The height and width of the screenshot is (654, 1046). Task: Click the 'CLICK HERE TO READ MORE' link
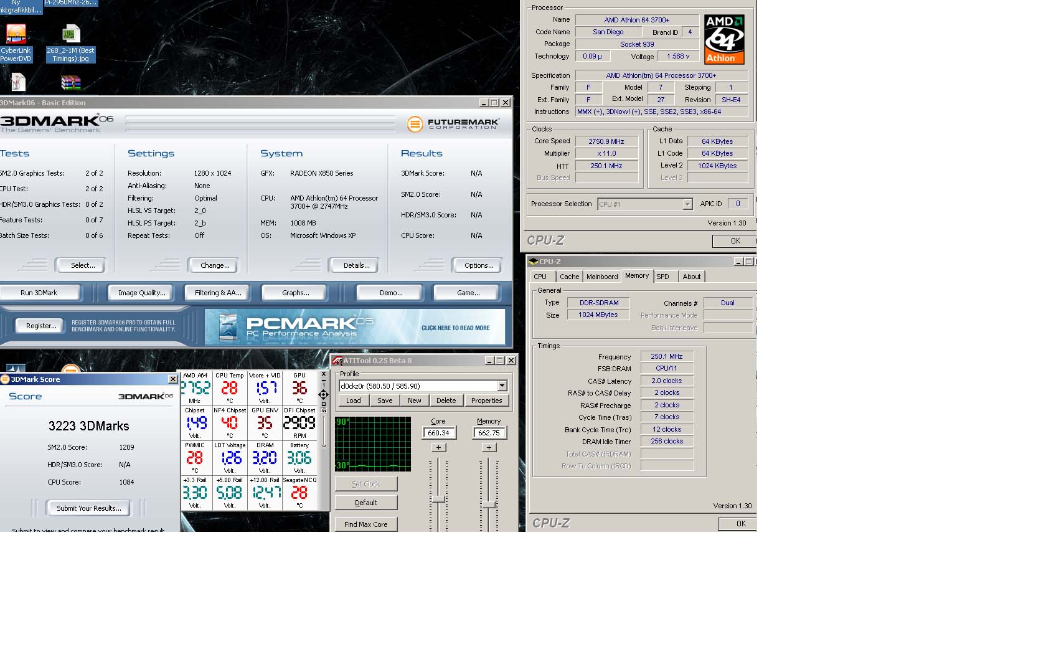click(456, 328)
